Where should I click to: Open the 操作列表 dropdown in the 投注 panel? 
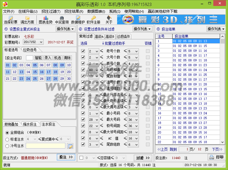pyautogui.click(x=65, y=29)
